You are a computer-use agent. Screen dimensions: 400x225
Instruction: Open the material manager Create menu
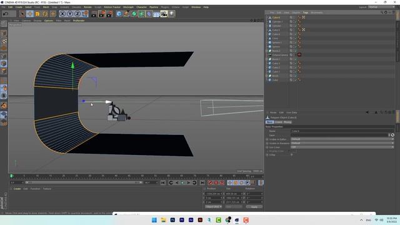17,189
